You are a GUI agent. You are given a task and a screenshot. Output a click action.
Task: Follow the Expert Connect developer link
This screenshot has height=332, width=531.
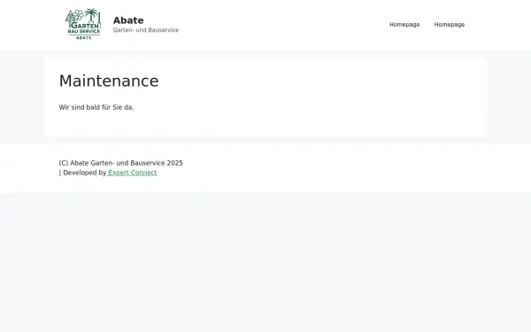click(x=132, y=173)
